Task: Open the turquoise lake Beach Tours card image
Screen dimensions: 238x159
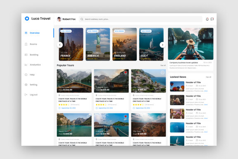Action: pyautogui.click(x=74, y=125)
